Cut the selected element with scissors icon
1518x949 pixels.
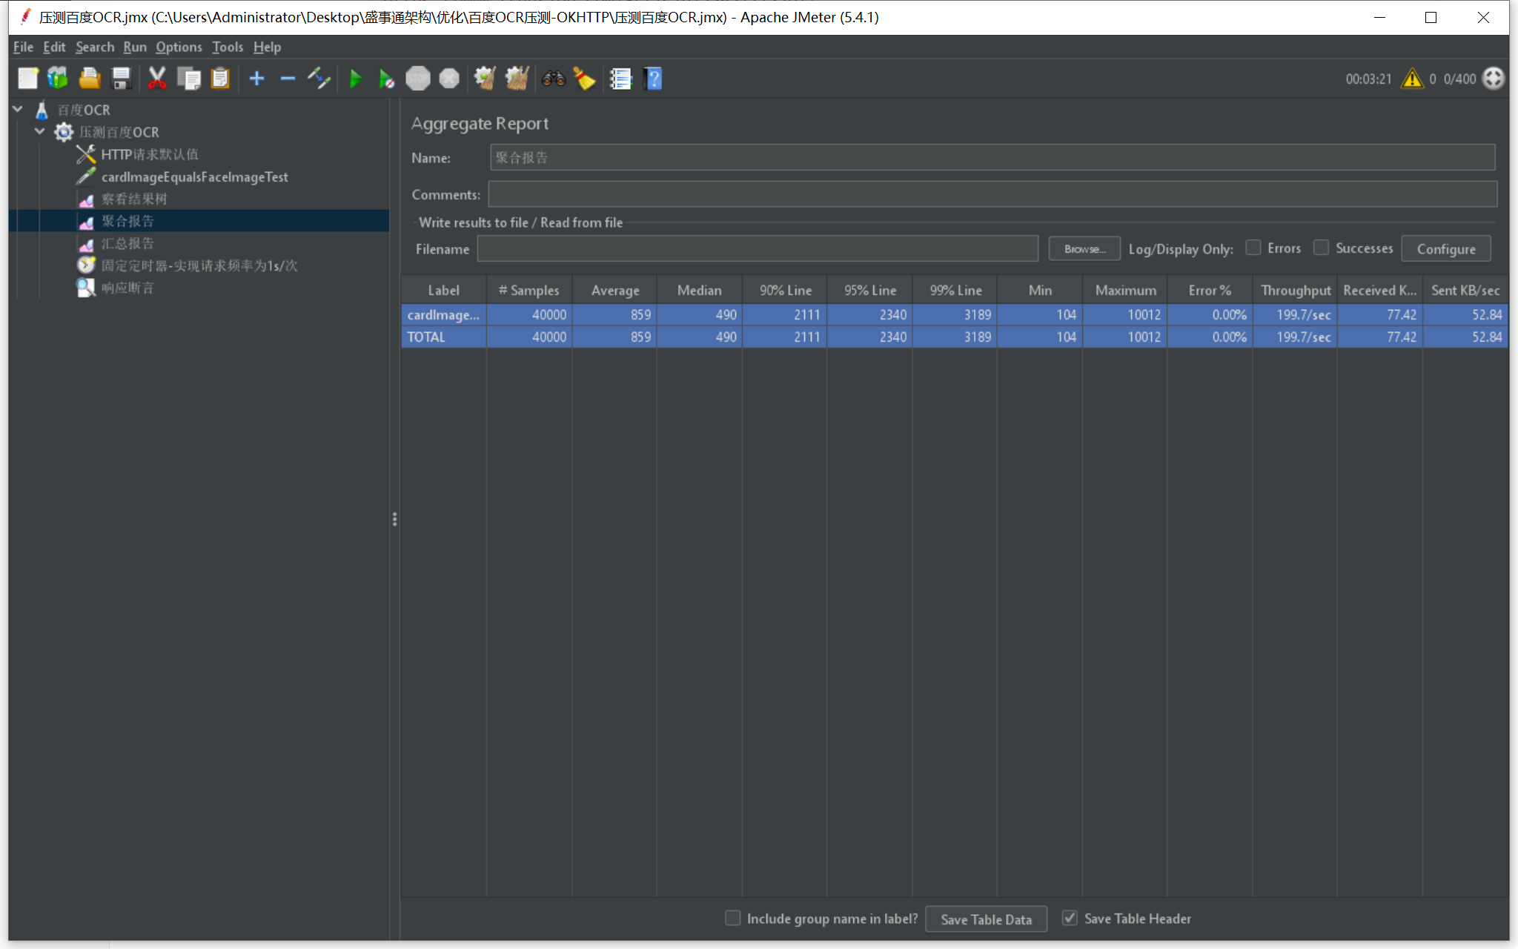(x=158, y=78)
